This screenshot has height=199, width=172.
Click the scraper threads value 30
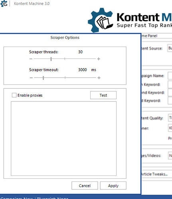80,52
